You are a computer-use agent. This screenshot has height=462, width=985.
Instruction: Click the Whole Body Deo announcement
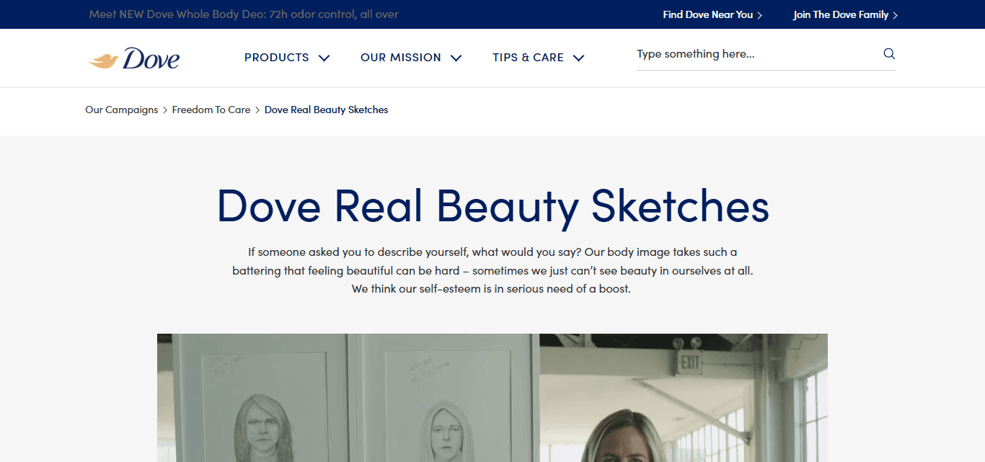pyautogui.click(x=244, y=14)
